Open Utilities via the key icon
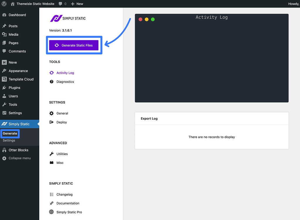300x220 pixels. [51, 154]
